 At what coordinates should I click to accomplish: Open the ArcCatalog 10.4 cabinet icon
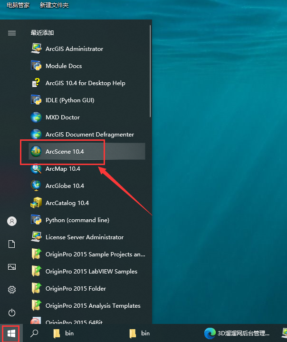pos(36,203)
